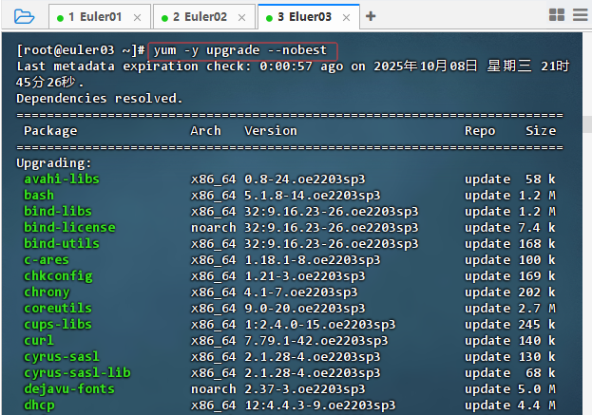
Task: Click the Version column header
Action: pos(271,131)
